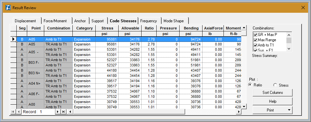Click the B03 F- point cell

36,62
